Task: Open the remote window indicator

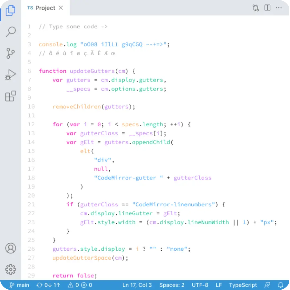Action: (267, 285)
